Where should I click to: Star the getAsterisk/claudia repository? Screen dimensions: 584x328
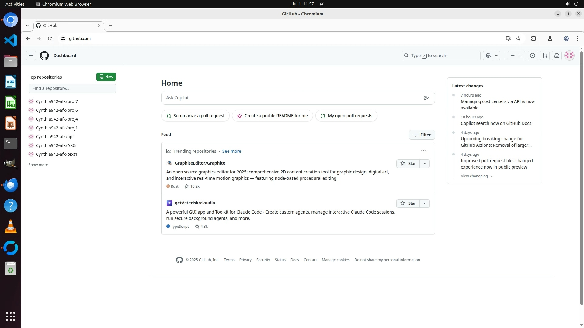pos(408,203)
